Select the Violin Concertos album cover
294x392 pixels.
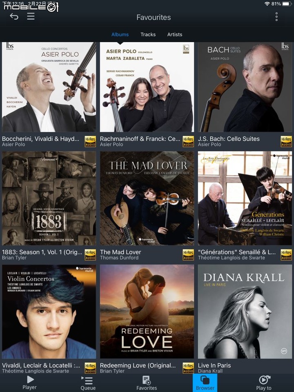[x=49, y=312]
